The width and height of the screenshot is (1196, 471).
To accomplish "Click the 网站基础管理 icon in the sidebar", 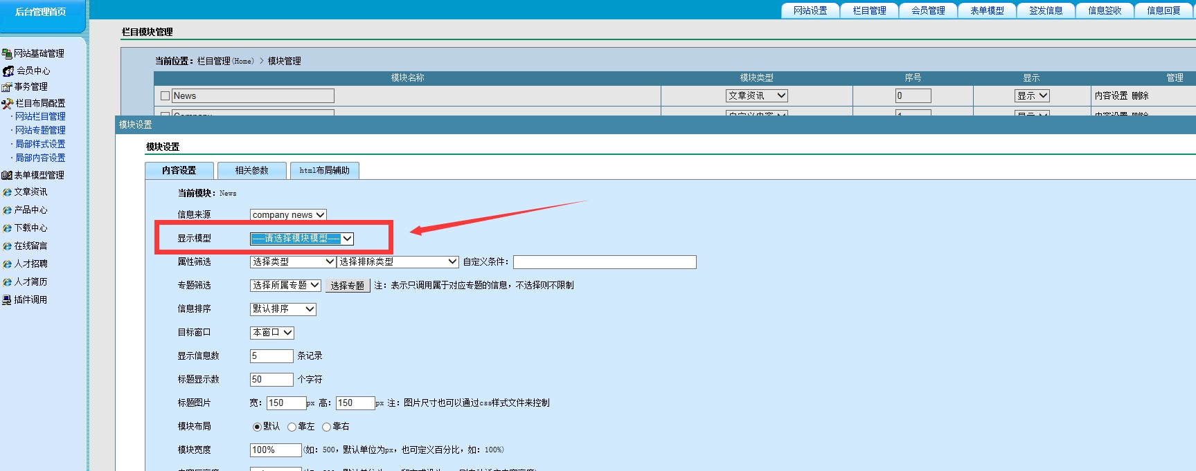I will tap(7, 53).
